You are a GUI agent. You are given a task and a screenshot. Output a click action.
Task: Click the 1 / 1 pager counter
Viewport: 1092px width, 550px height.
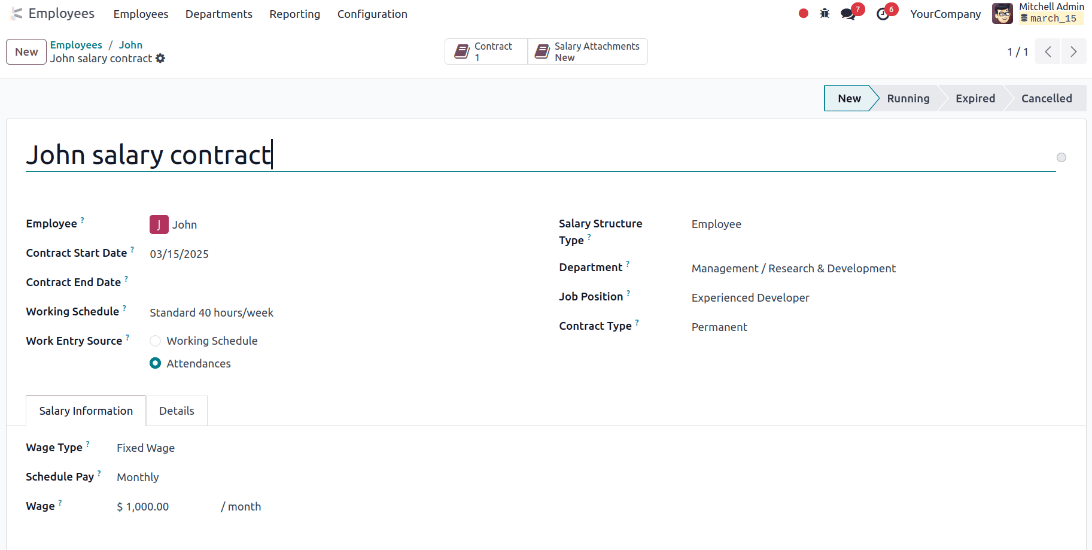tap(1017, 52)
